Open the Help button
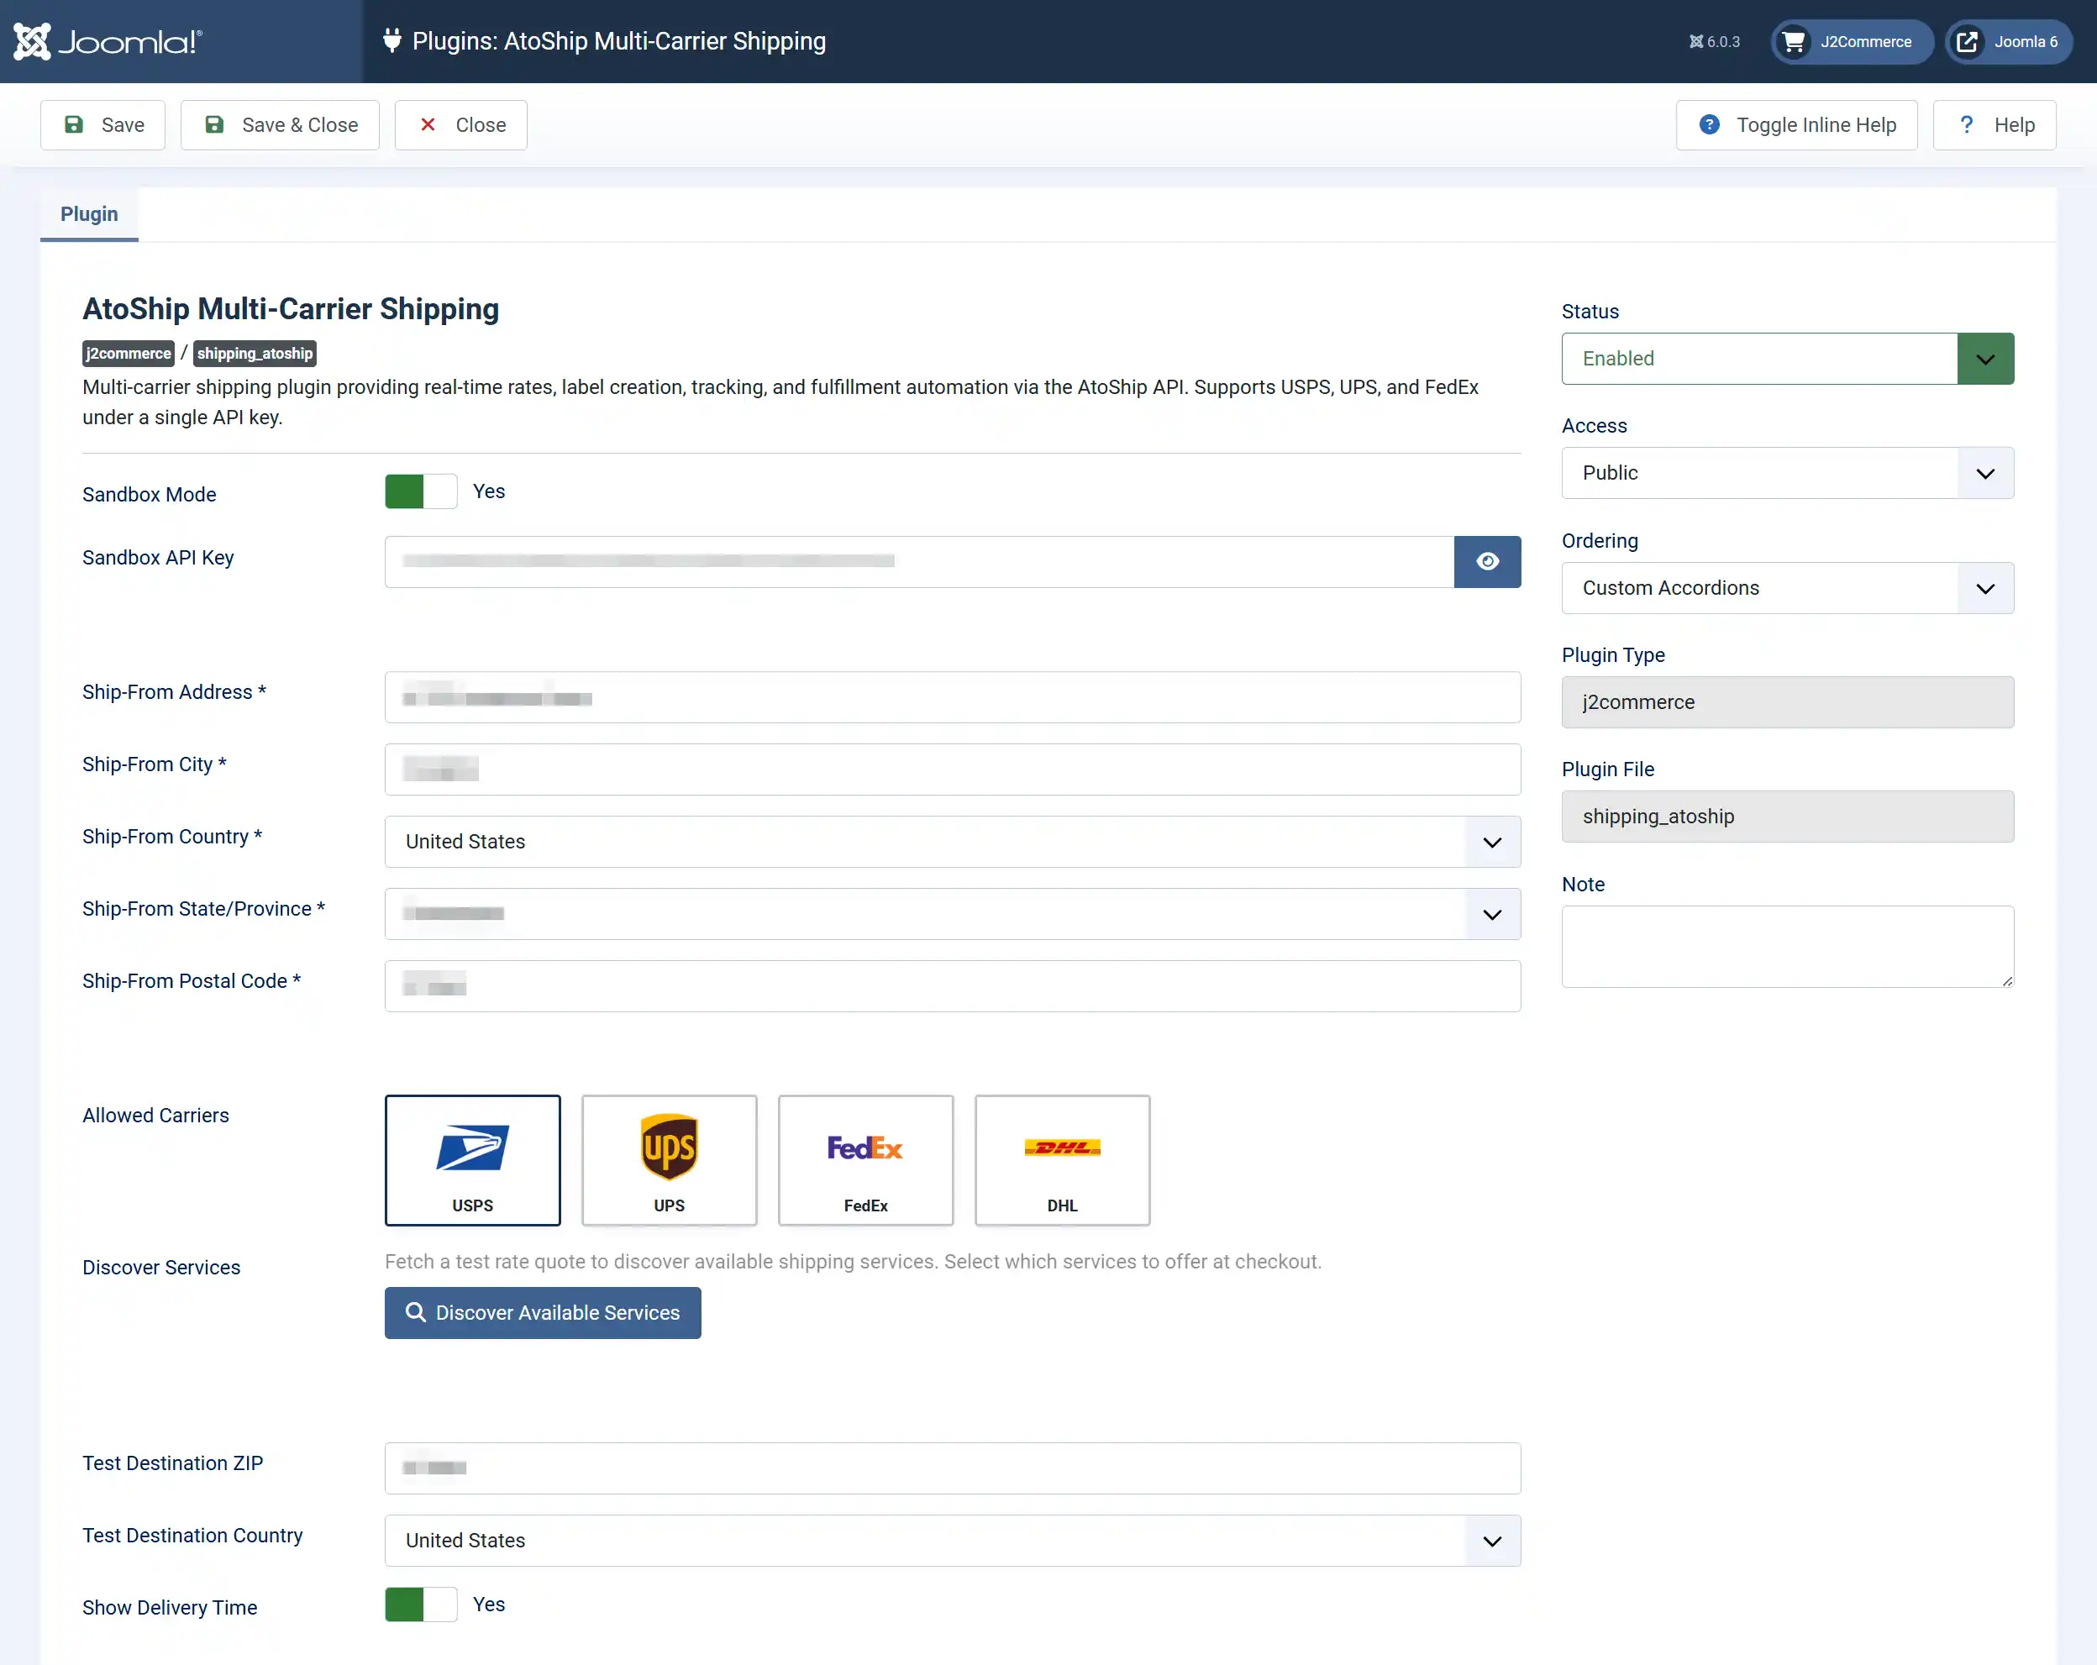The image size is (2097, 1665). 1994,125
